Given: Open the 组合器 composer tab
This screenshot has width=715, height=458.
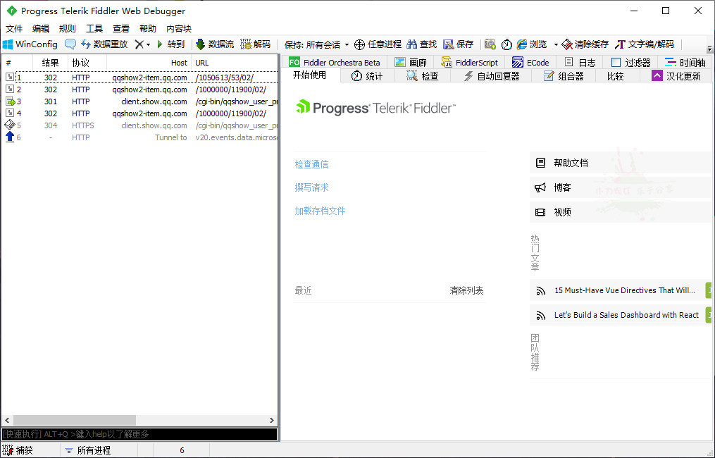Looking at the screenshot, I should [x=564, y=76].
